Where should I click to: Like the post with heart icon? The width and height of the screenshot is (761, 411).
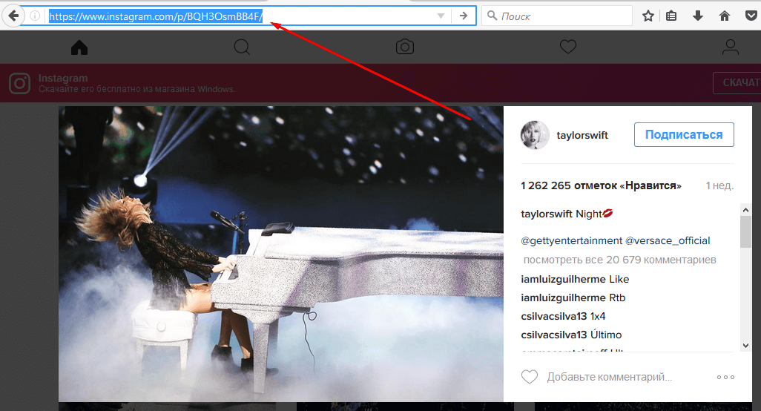[529, 377]
